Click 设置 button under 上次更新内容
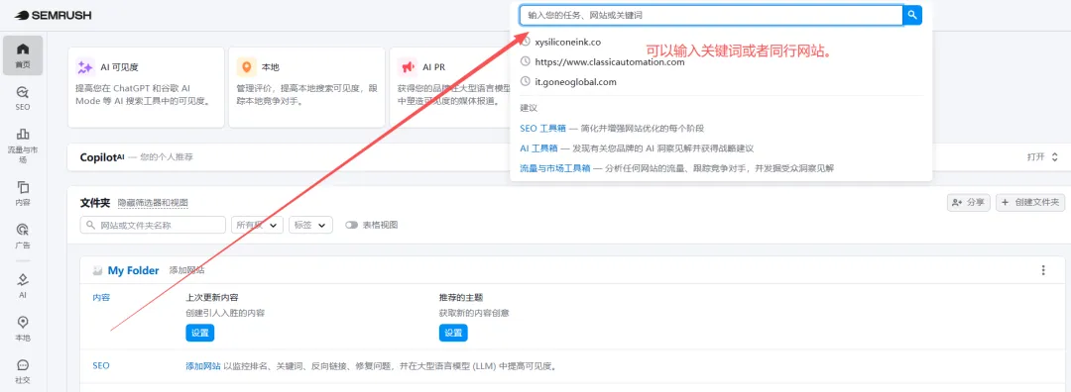 point(200,333)
